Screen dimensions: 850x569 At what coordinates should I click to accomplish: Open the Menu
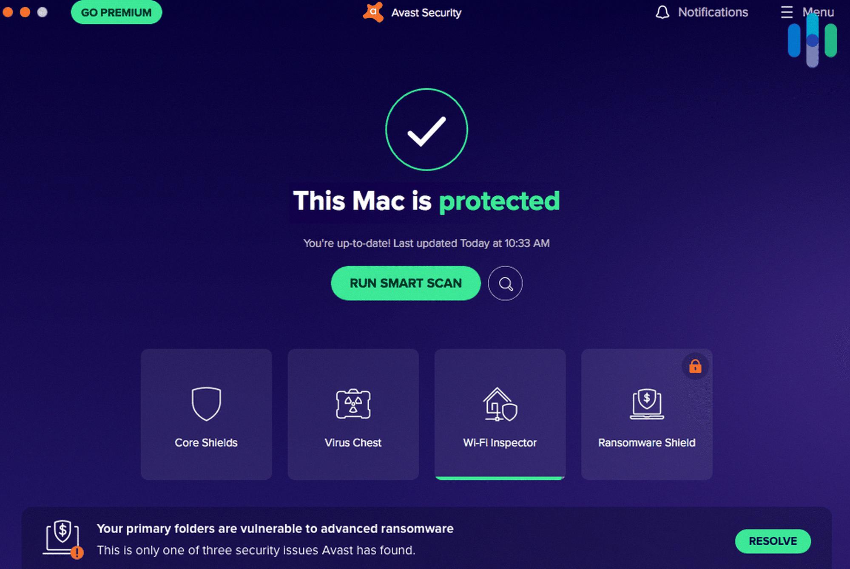[808, 12]
